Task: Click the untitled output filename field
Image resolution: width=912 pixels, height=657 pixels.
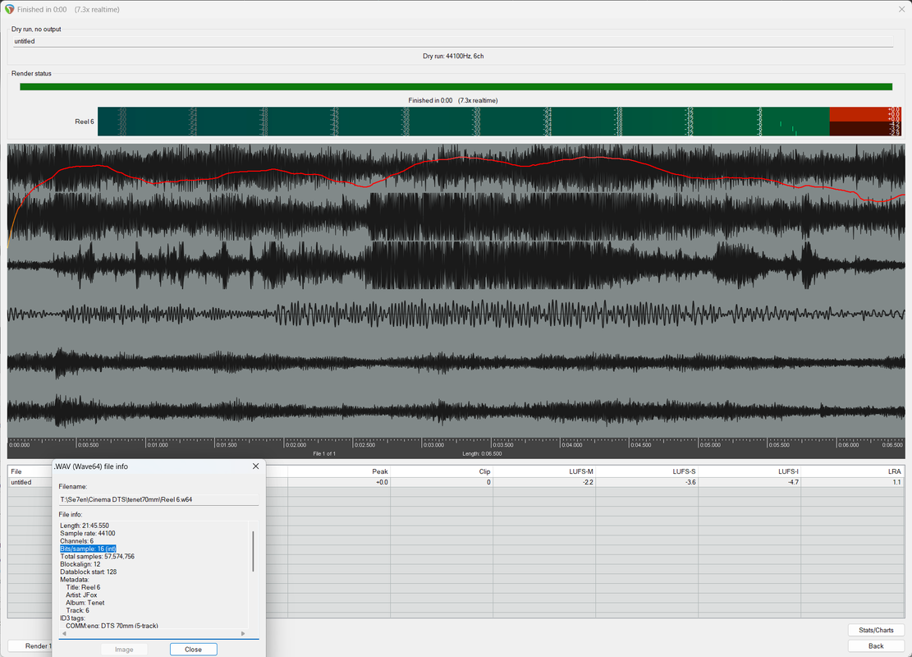Action: click(453, 41)
